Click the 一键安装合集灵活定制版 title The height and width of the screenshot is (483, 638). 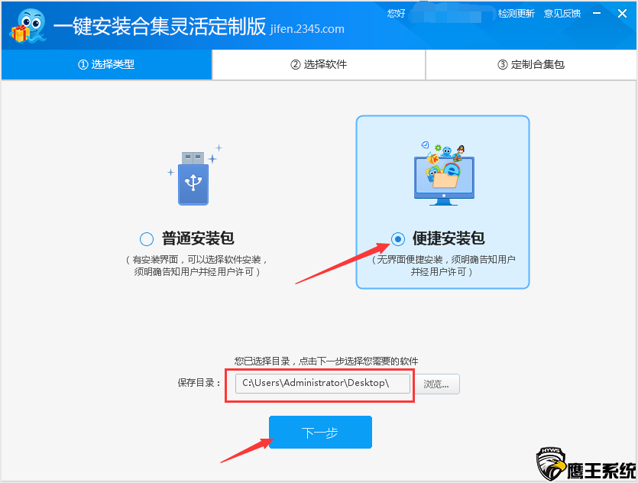tap(160, 27)
